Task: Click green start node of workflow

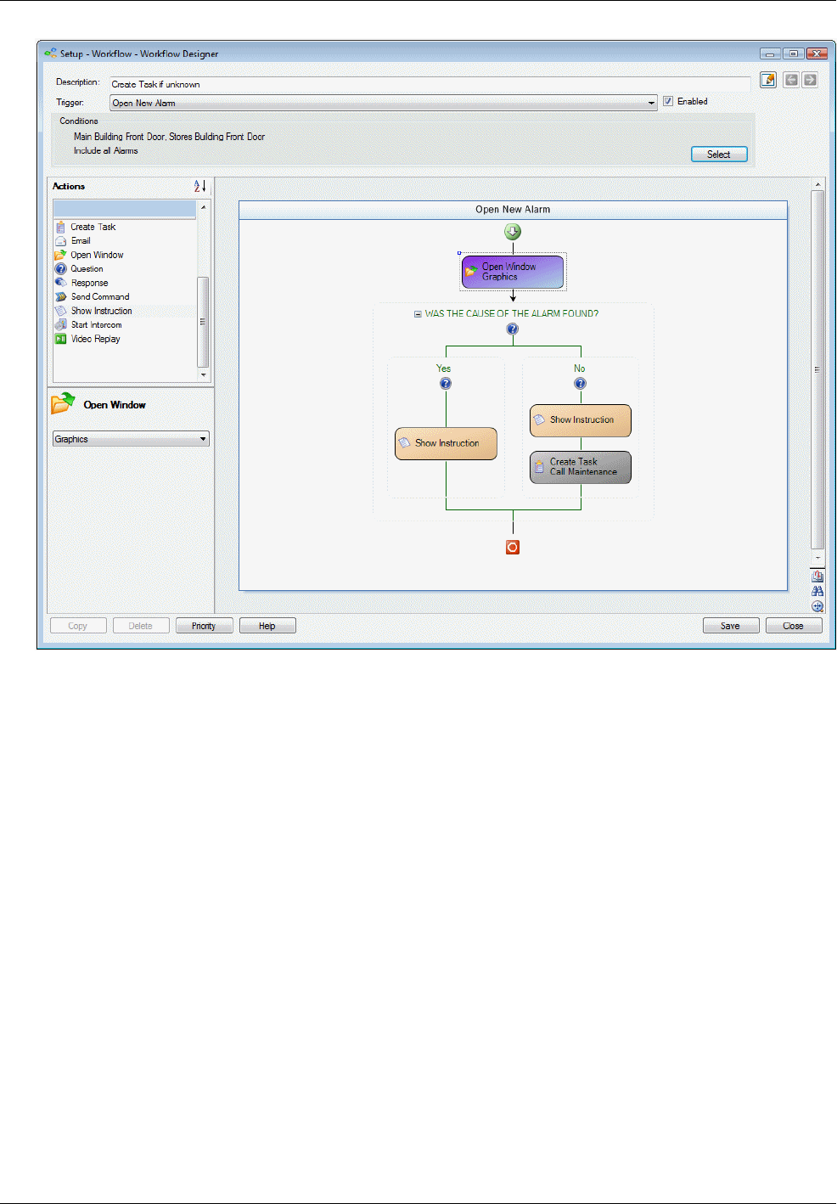Action: point(513,232)
